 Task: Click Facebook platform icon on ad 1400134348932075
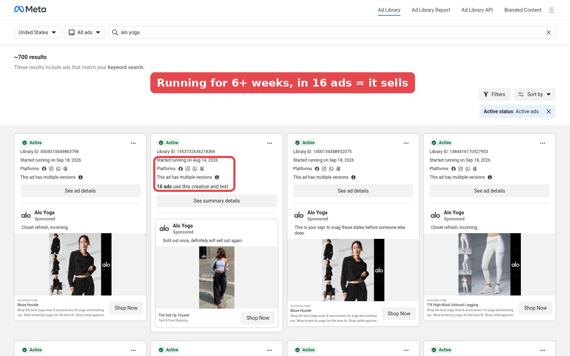[317, 169]
